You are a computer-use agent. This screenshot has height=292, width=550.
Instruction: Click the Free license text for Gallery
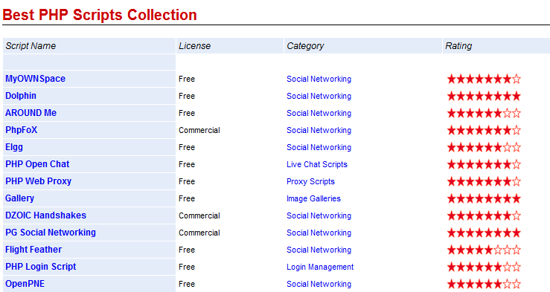187,198
